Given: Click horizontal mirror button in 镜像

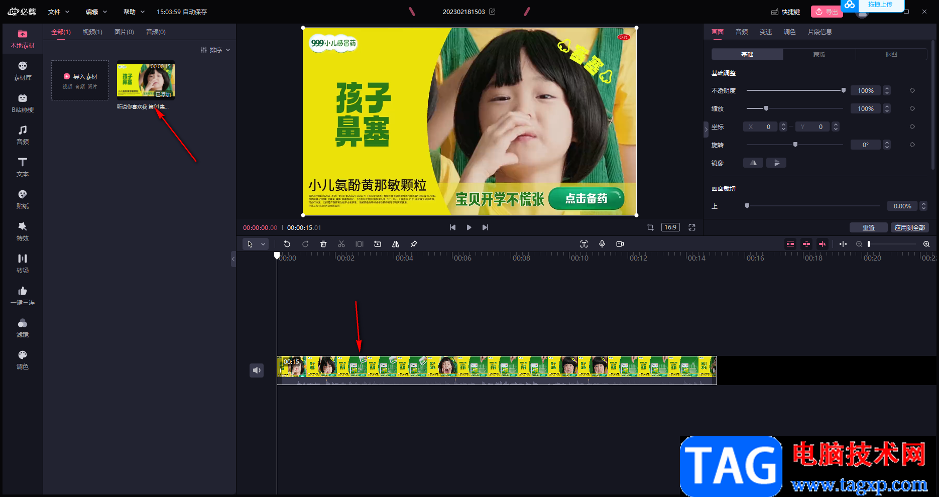Looking at the screenshot, I should tap(753, 163).
